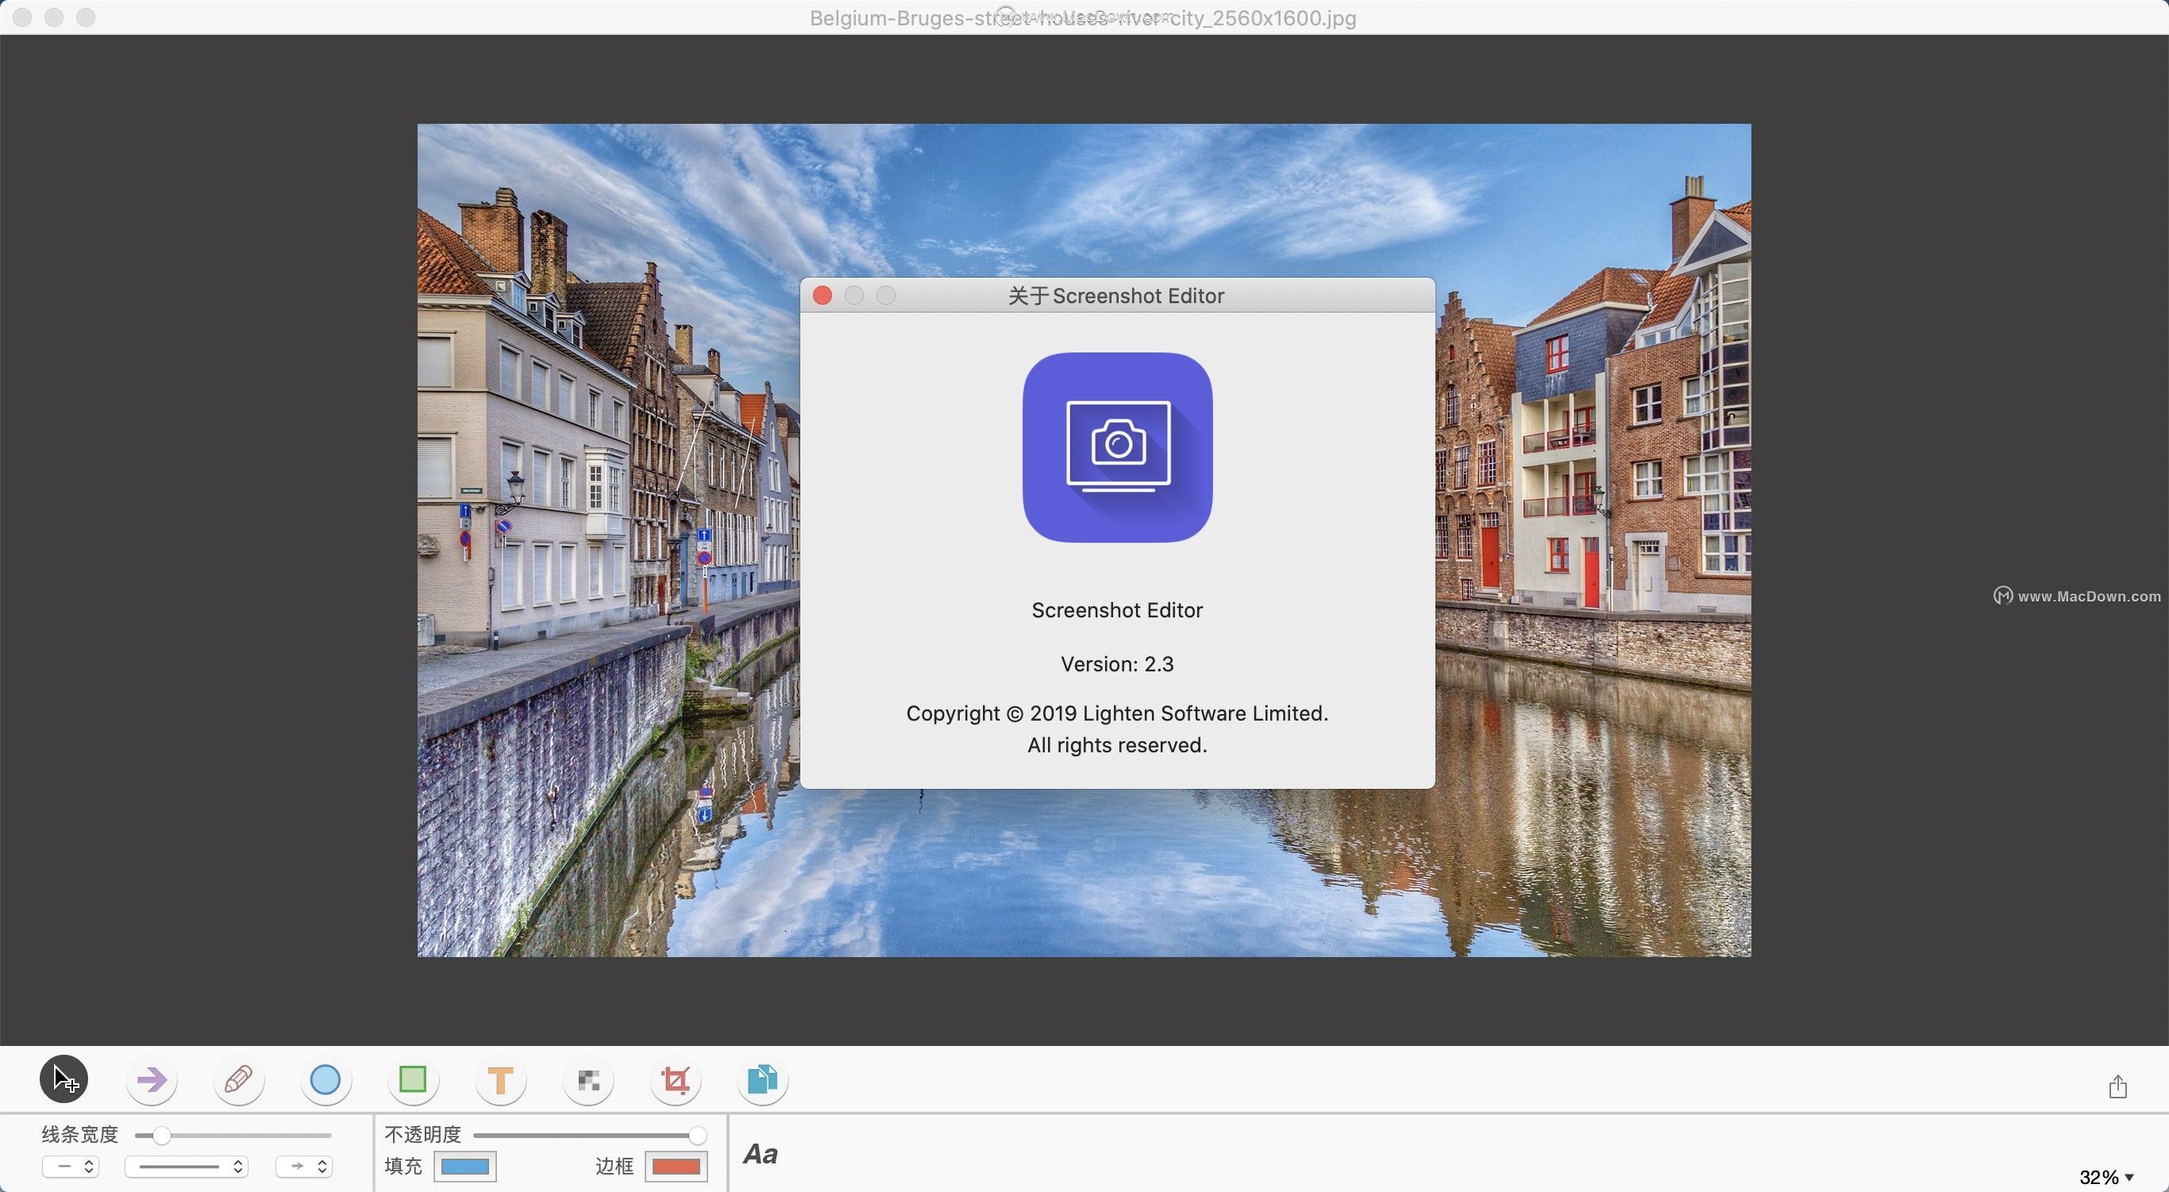
Task: Open the 32% zoom level dropdown
Action: point(2105,1177)
